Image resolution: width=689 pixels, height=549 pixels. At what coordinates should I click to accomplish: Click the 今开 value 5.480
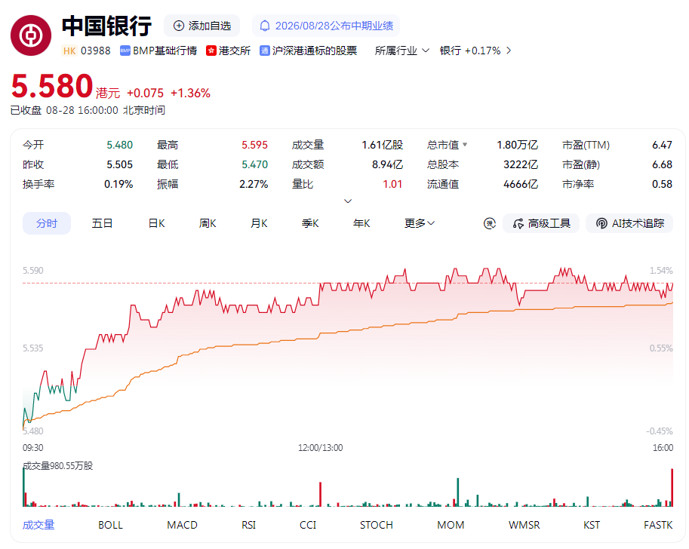point(119,145)
